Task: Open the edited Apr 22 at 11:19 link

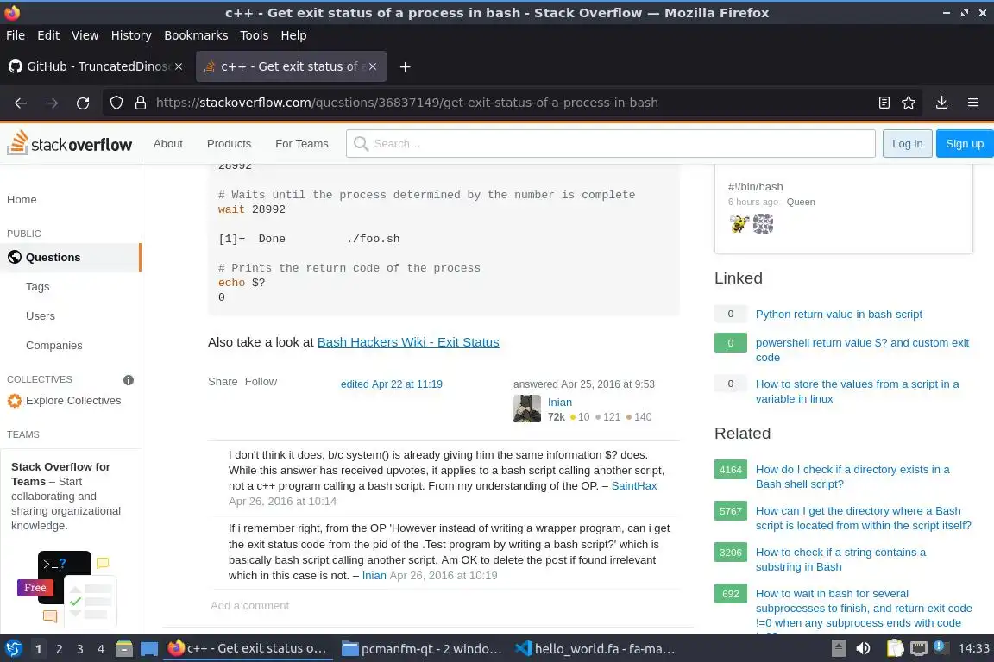Action: coord(391,384)
